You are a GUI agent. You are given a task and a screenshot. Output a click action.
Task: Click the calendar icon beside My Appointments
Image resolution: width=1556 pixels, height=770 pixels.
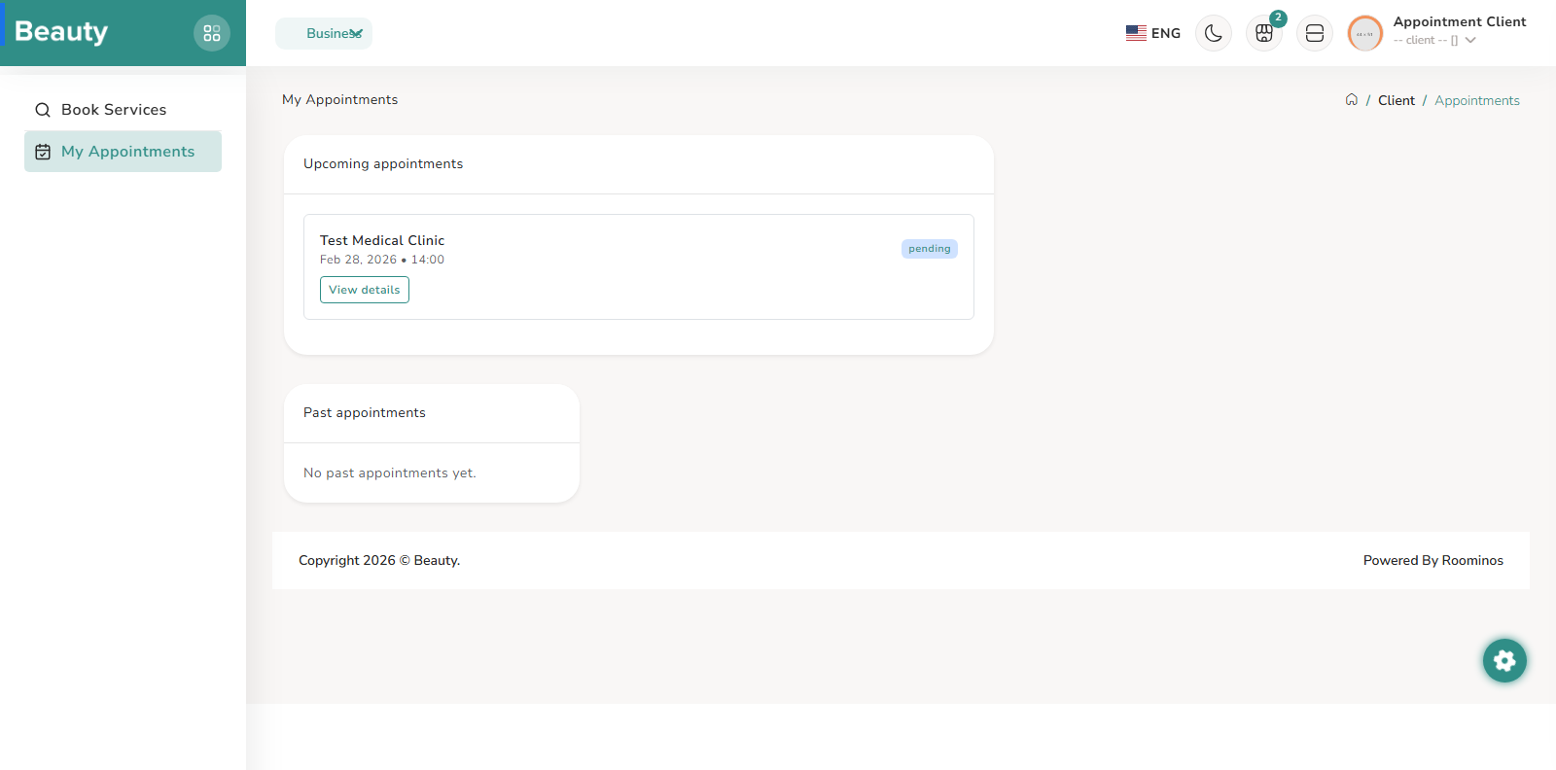(43, 152)
